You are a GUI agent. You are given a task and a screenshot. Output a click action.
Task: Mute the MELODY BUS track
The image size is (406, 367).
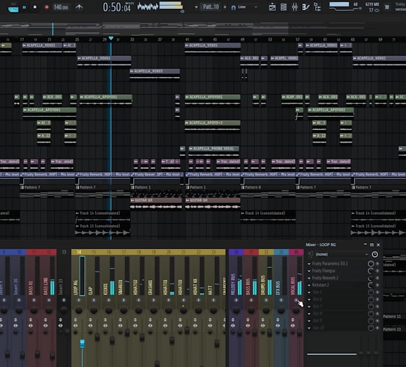236,300
